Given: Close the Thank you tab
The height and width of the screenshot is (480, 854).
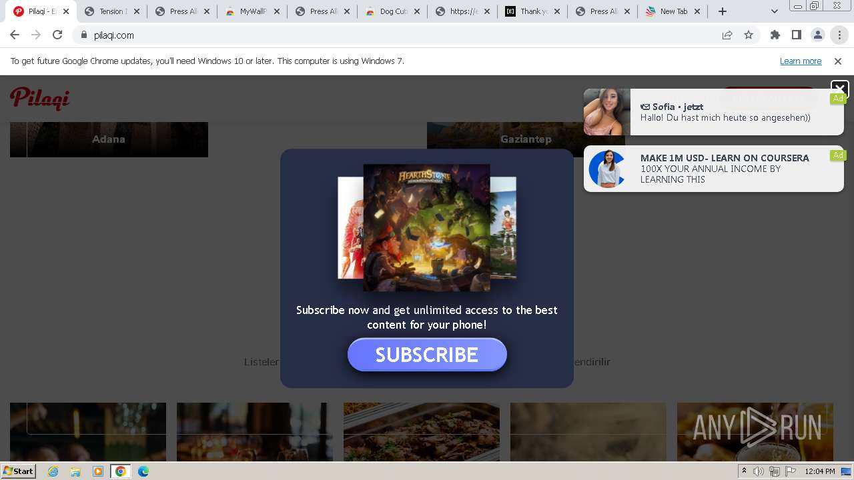Looking at the screenshot, I should (557, 11).
